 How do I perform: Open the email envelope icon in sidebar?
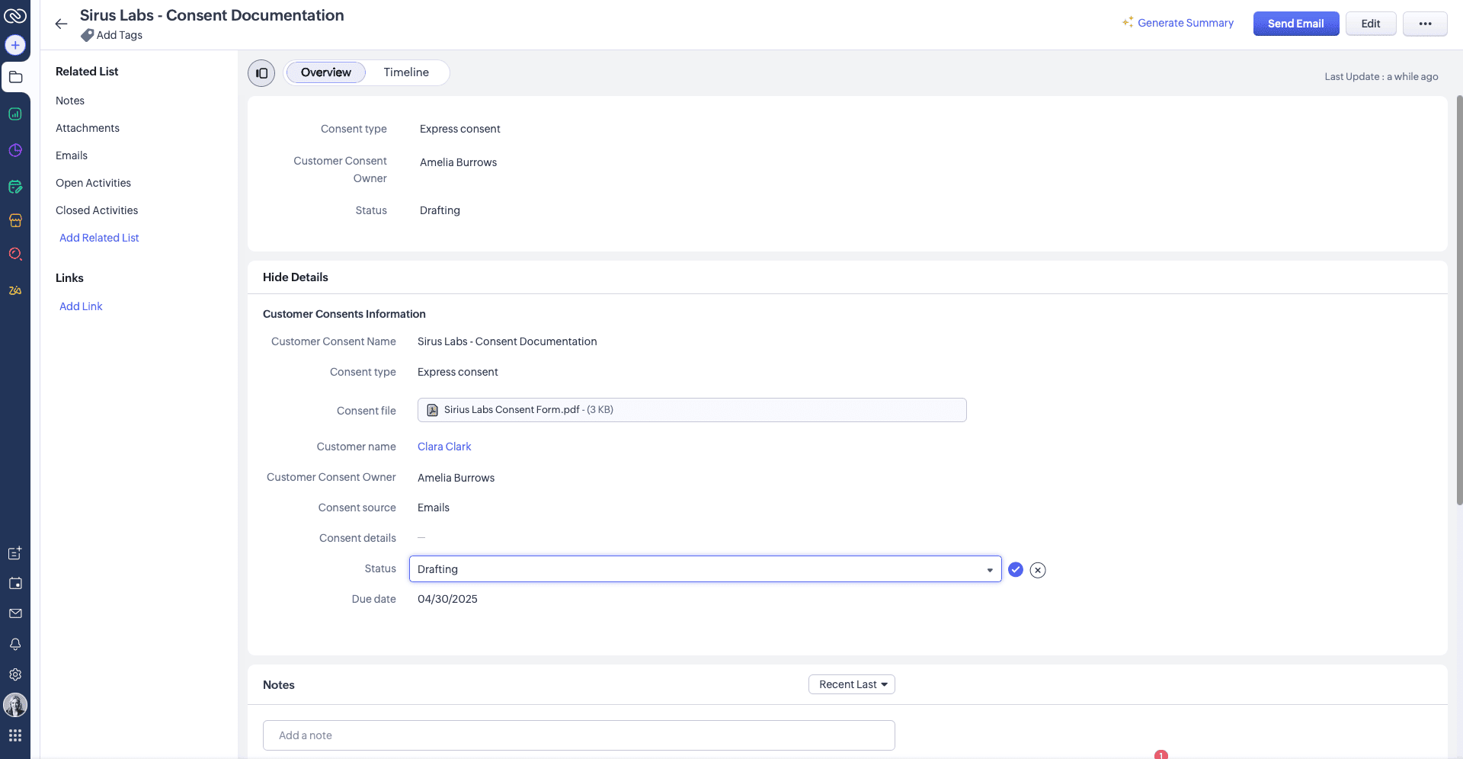15,613
